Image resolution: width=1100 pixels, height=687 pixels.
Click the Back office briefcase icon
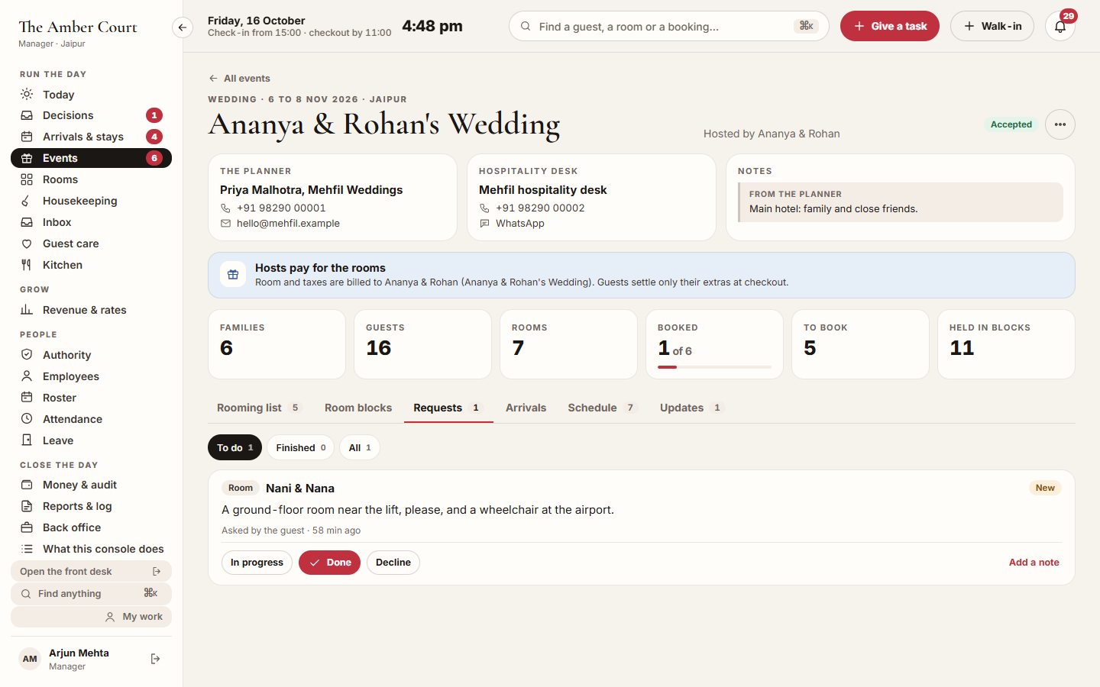coord(27,527)
